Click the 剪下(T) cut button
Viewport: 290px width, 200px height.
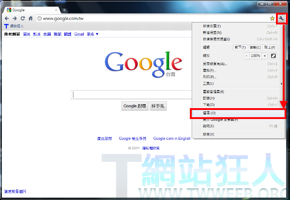click(240, 48)
